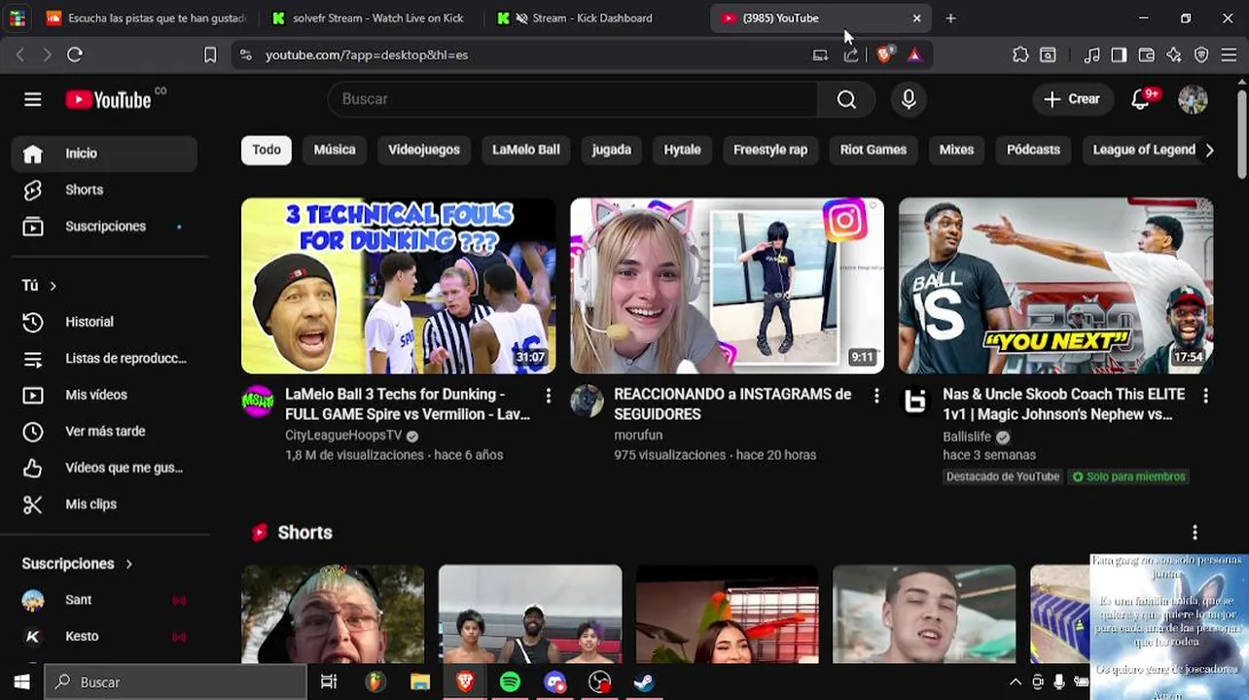
Task: Open Spotify from the taskbar
Action: 510,682
